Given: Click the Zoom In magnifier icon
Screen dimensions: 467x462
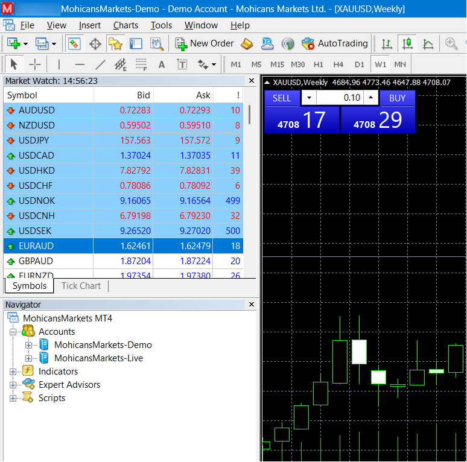Looking at the screenshot, I should (451, 44).
